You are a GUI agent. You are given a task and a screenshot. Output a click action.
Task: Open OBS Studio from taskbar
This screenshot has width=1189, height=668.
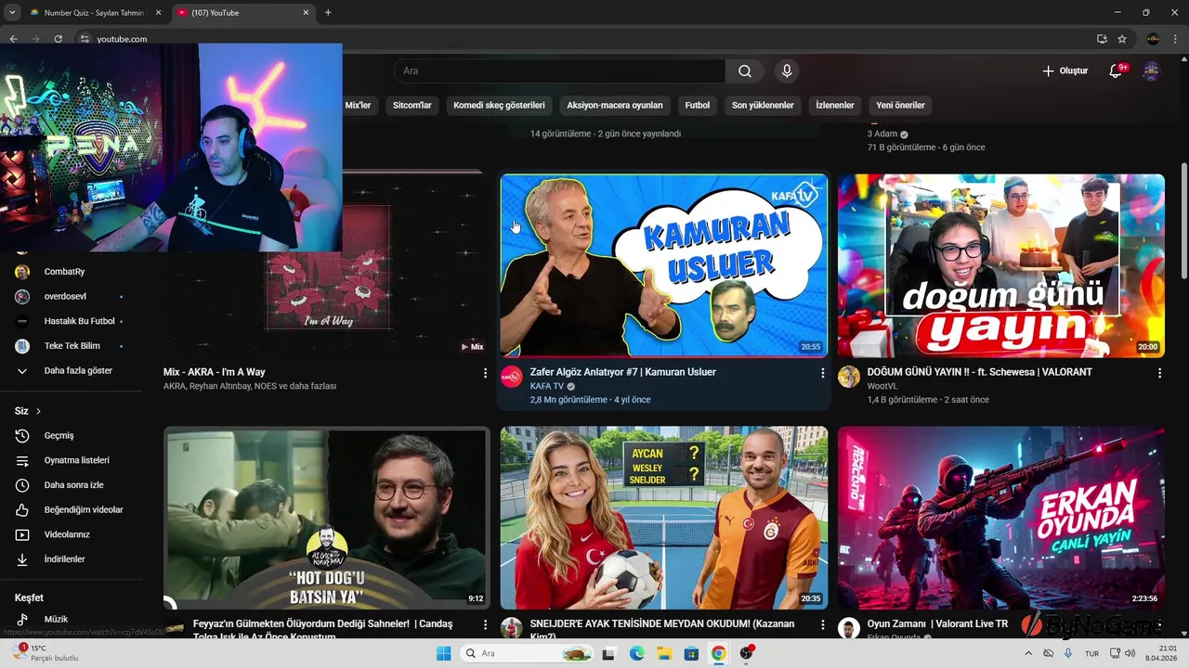coord(746,653)
